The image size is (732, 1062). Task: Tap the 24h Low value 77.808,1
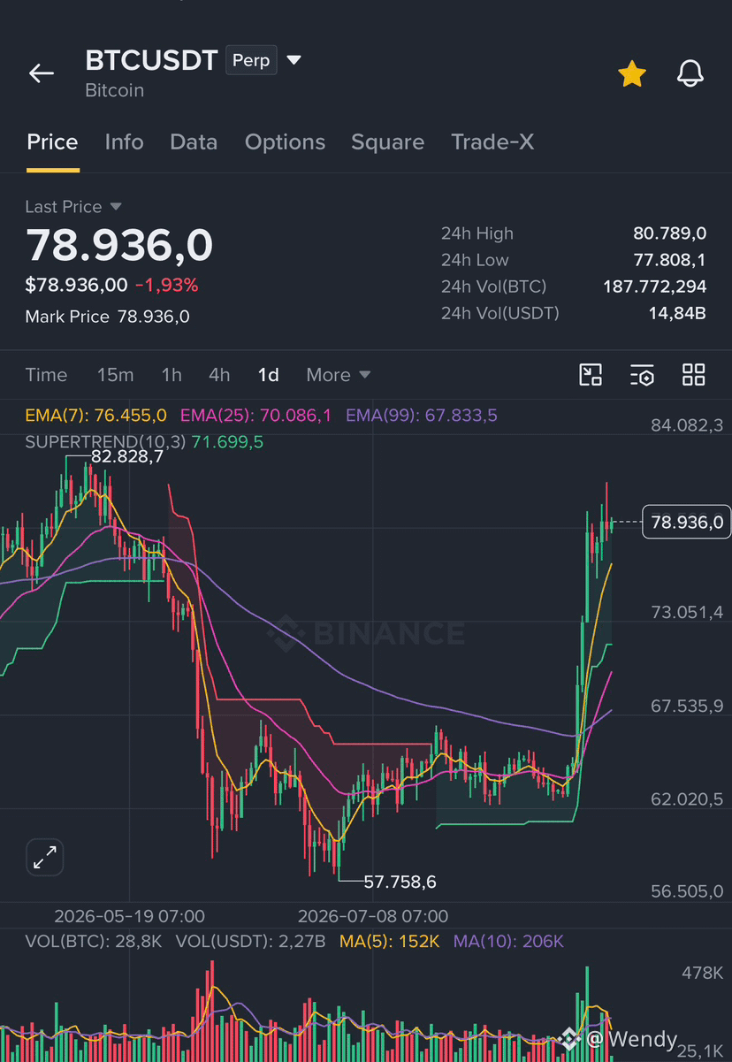669,260
